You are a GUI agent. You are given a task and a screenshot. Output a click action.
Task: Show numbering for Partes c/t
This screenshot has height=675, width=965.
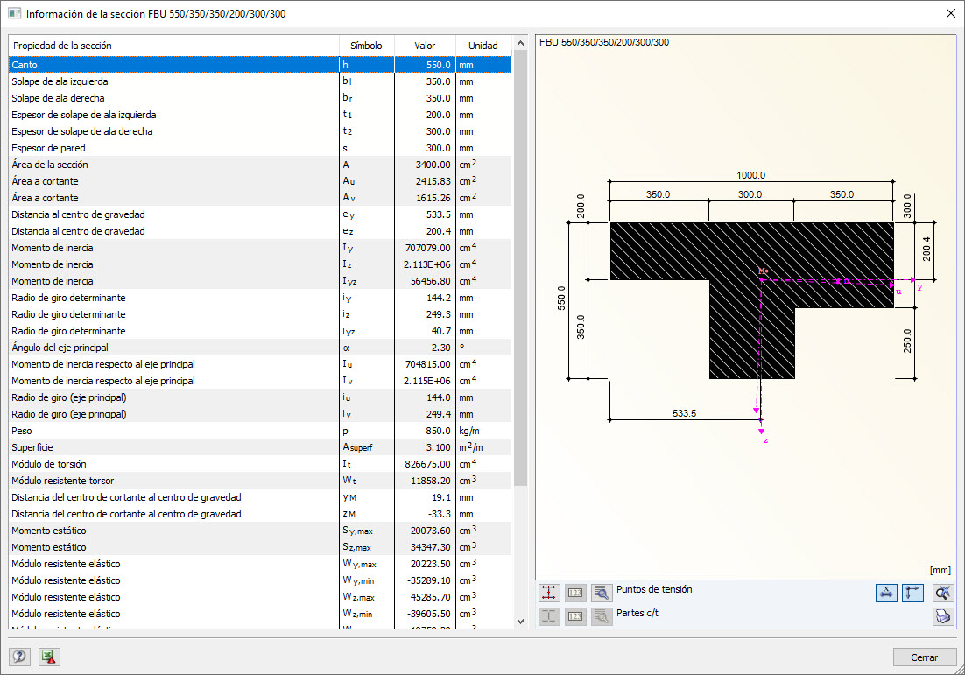(x=575, y=616)
